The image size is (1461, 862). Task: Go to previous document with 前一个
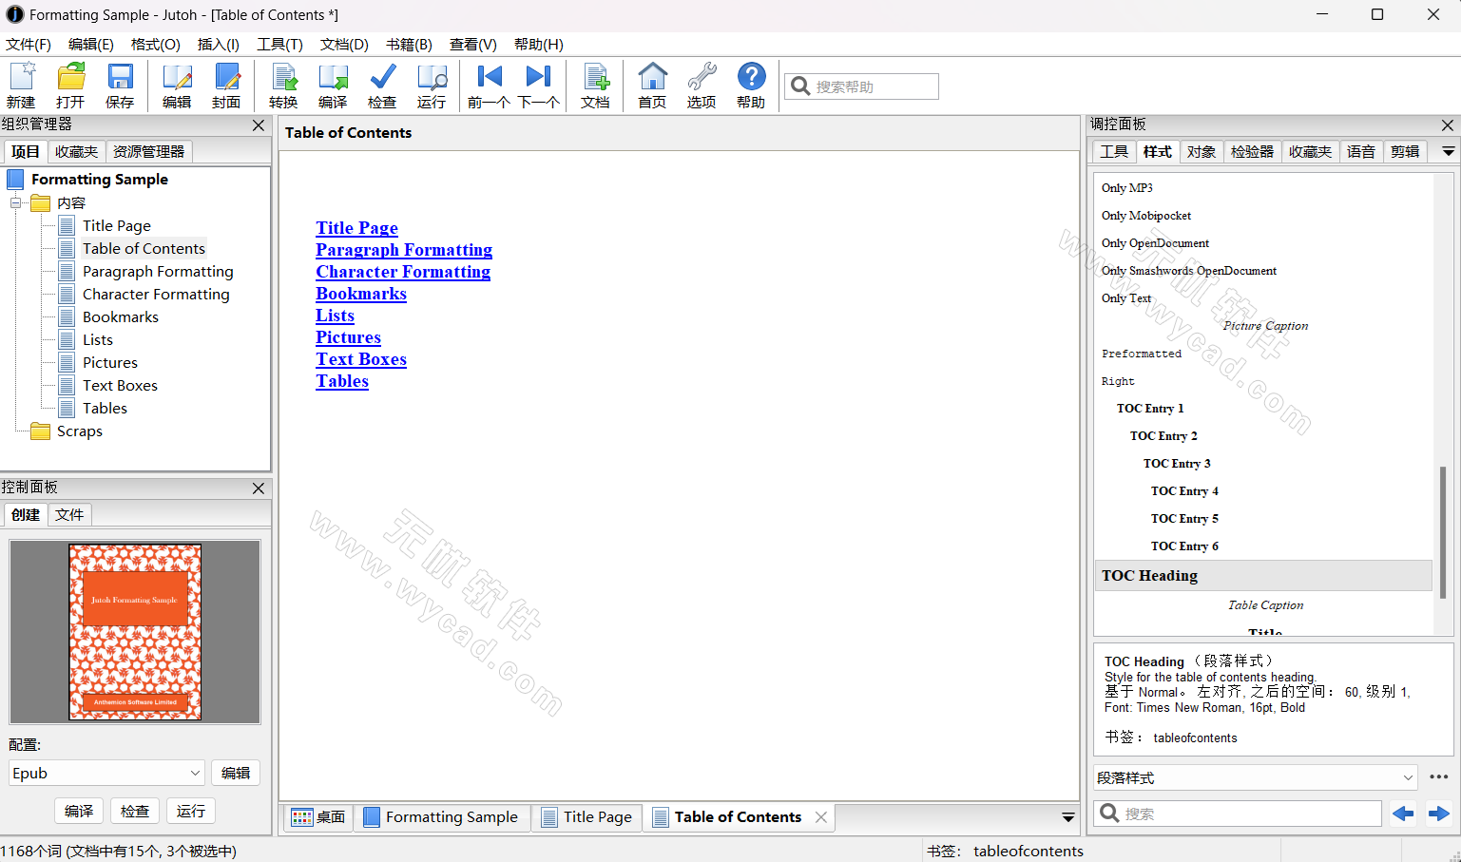point(489,86)
